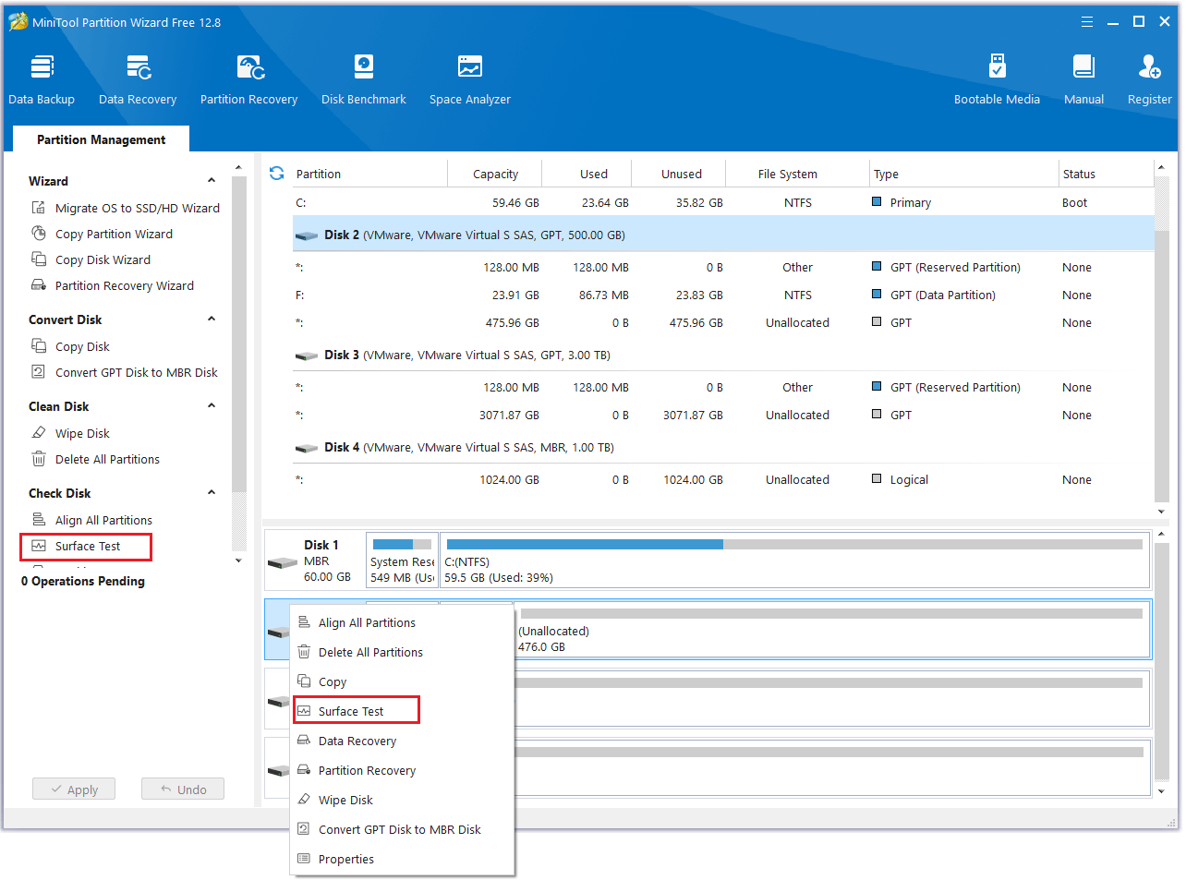Choose Partition Recovery in context menu
The width and height of the screenshot is (1186, 880).
(x=402, y=770)
